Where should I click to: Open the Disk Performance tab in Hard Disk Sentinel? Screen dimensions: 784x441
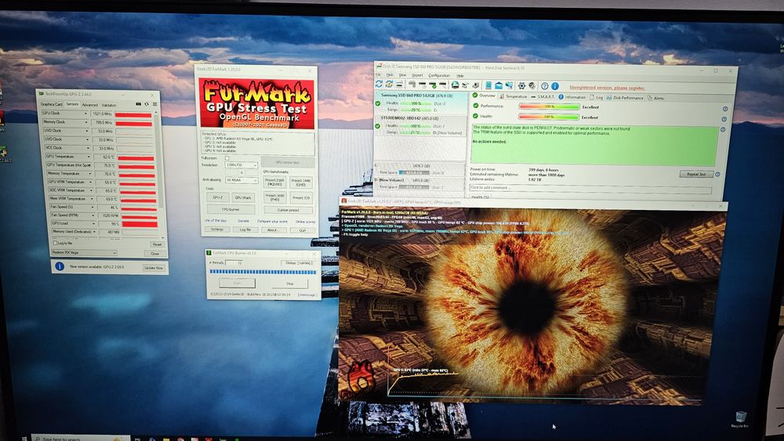[x=625, y=98]
